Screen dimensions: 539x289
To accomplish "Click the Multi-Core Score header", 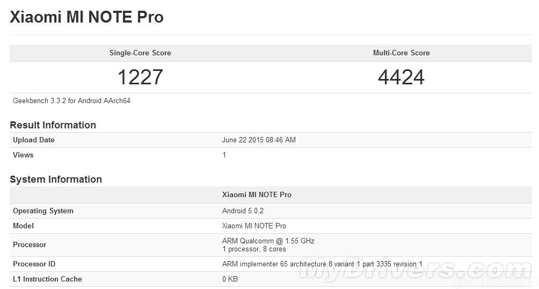I will [401, 53].
